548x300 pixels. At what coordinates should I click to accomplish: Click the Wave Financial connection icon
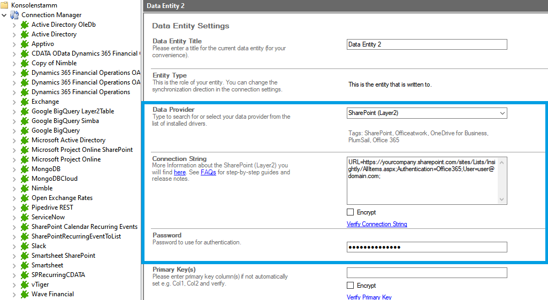coord(25,294)
